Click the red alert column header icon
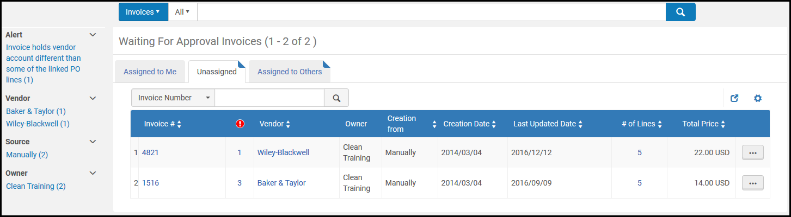 [240, 124]
